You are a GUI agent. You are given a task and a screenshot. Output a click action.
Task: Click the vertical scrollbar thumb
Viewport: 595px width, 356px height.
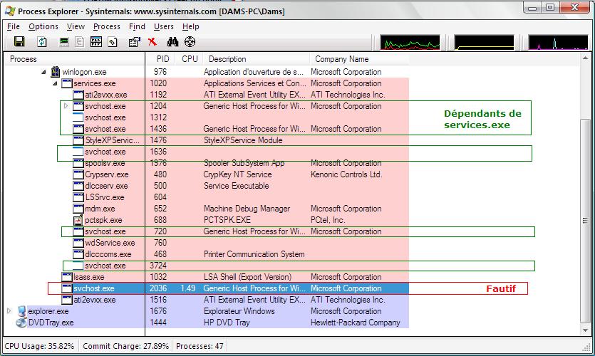pyautogui.click(x=585, y=221)
